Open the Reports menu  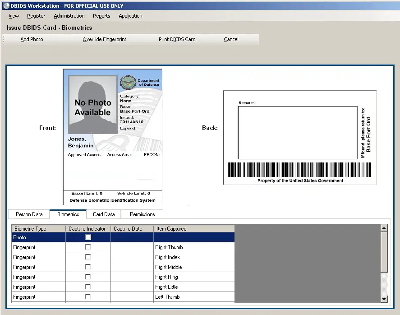click(101, 16)
